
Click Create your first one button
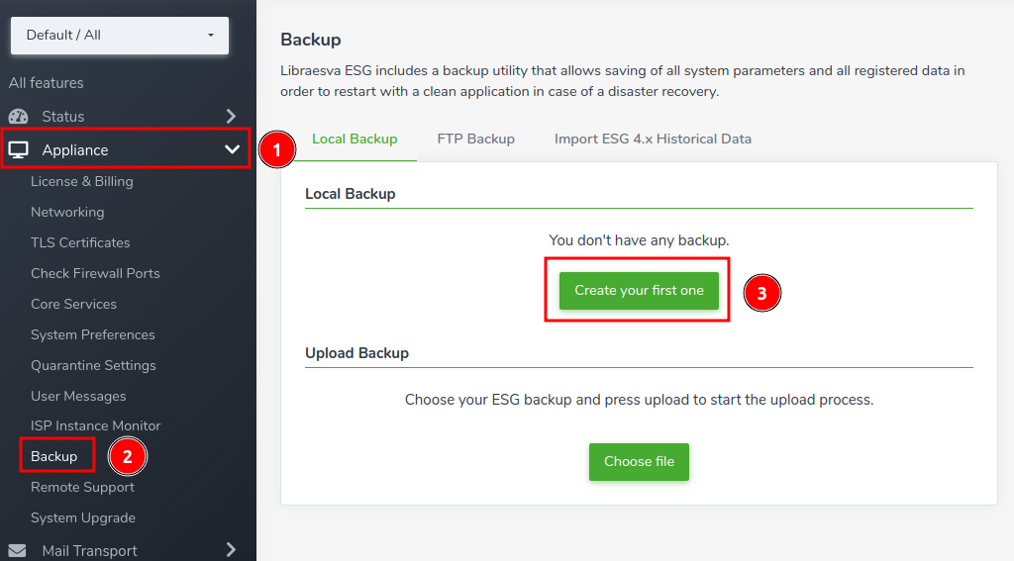[x=639, y=291]
